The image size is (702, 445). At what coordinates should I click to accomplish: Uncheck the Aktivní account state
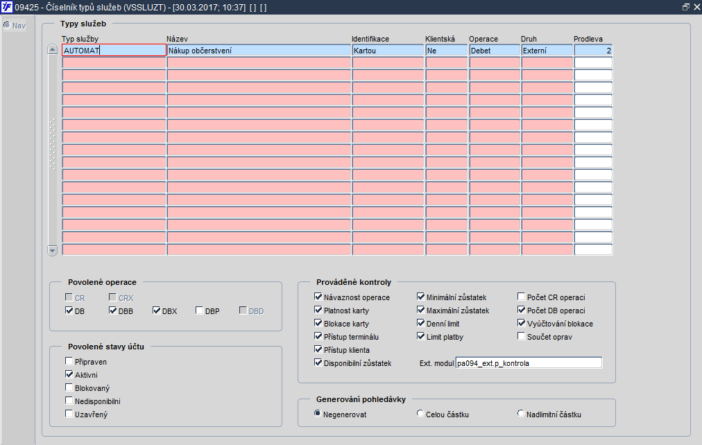click(x=69, y=374)
